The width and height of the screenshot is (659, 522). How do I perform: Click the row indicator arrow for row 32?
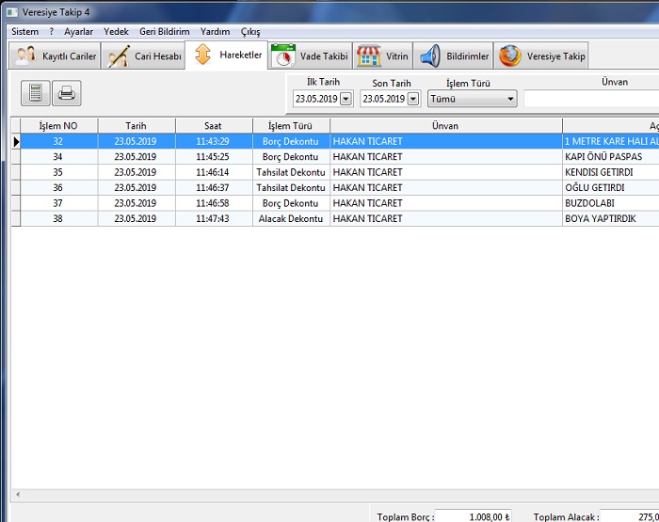click(16, 141)
